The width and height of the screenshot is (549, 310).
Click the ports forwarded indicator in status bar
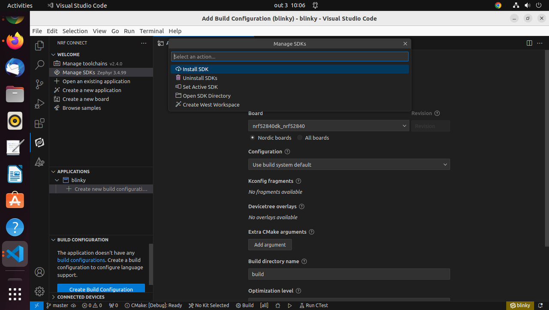tap(114, 305)
